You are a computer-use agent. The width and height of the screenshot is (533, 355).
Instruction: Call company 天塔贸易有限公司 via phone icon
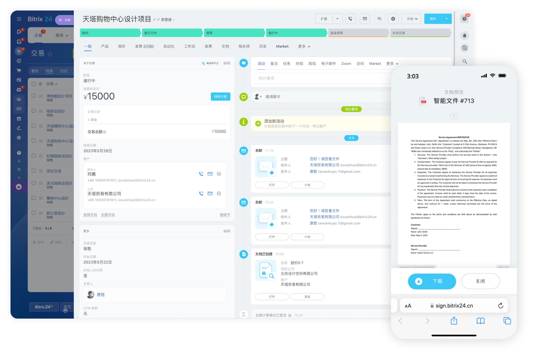(x=201, y=193)
